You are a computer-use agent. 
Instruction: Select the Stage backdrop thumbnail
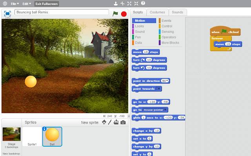[x=11, y=134]
